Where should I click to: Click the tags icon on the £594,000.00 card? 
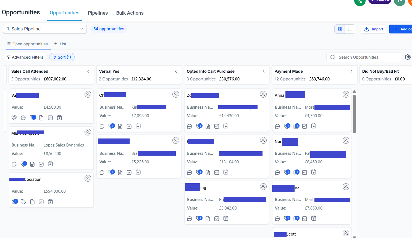tap(23, 202)
